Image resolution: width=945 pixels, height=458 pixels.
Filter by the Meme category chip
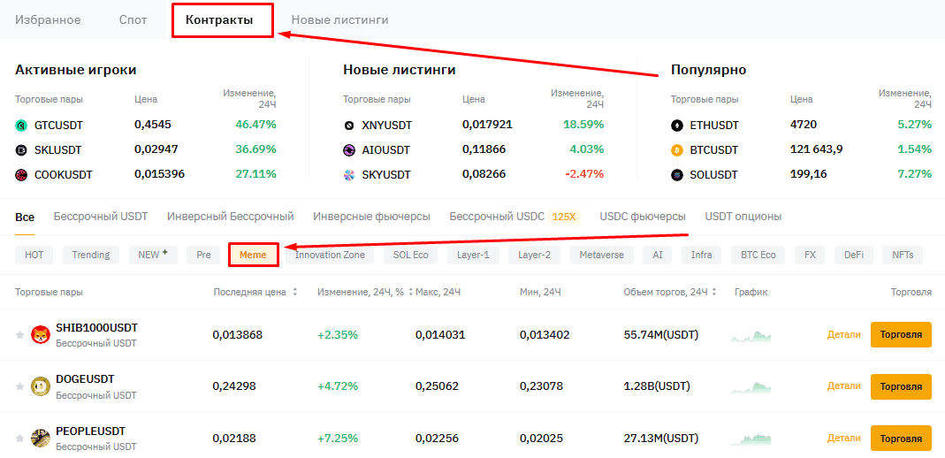[253, 255]
